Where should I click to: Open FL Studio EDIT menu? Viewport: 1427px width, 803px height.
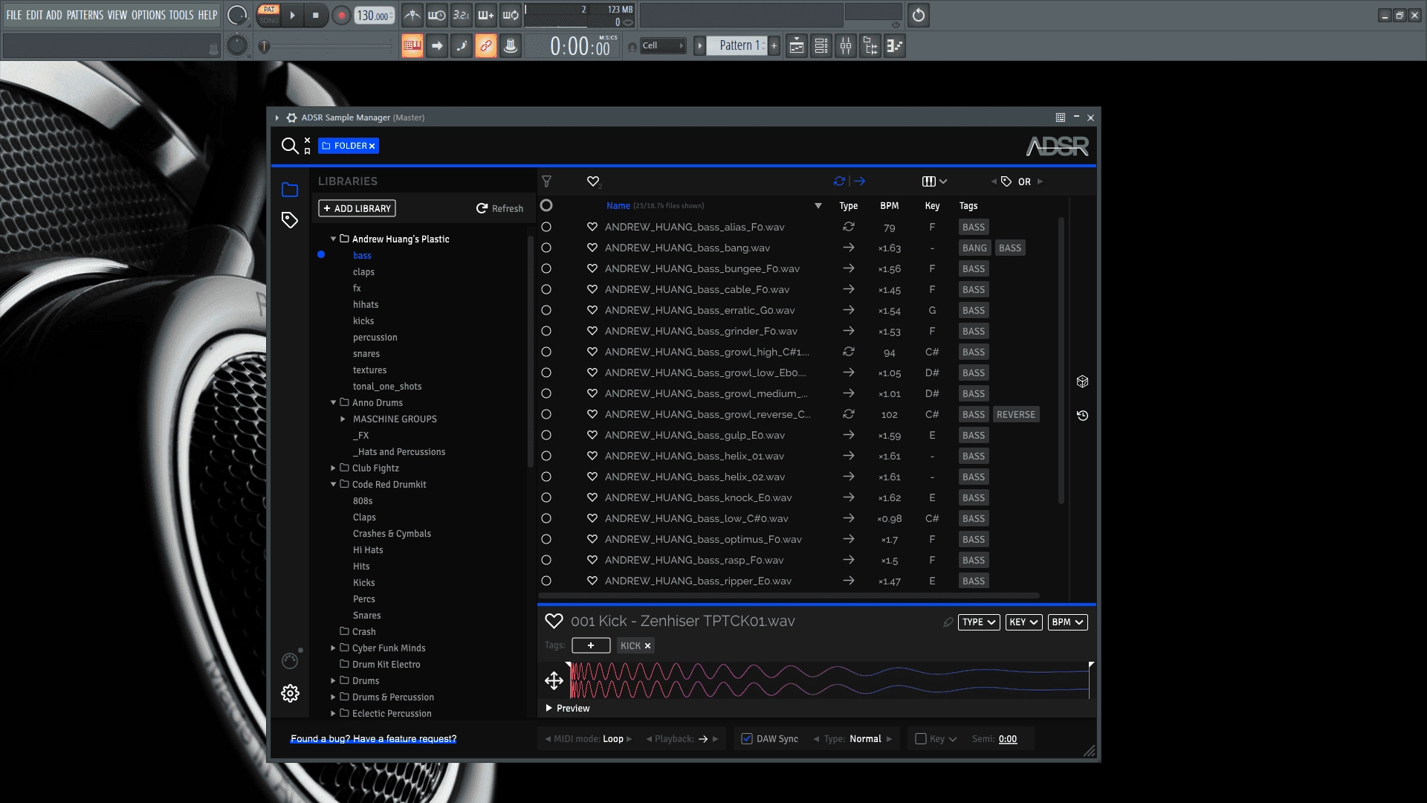click(34, 15)
